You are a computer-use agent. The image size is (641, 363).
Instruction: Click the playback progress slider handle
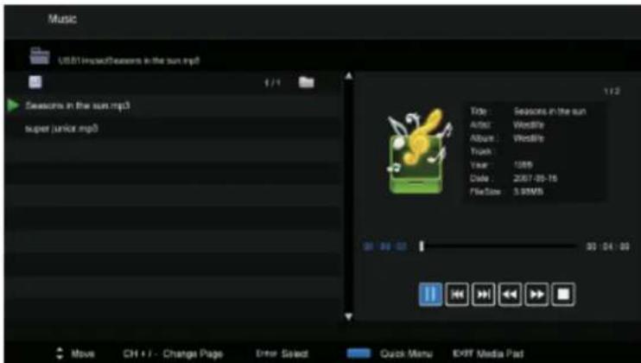tap(422, 246)
